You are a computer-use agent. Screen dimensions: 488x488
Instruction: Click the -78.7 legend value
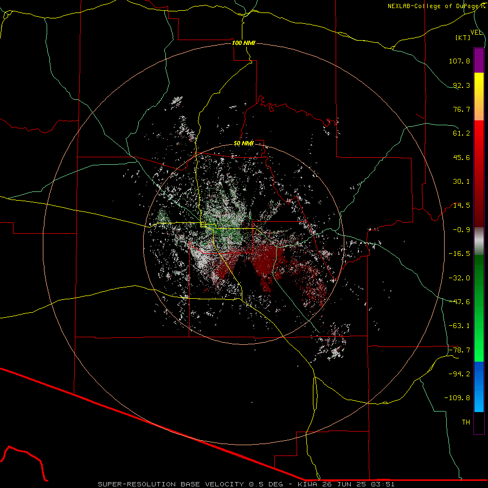pos(459,350)
